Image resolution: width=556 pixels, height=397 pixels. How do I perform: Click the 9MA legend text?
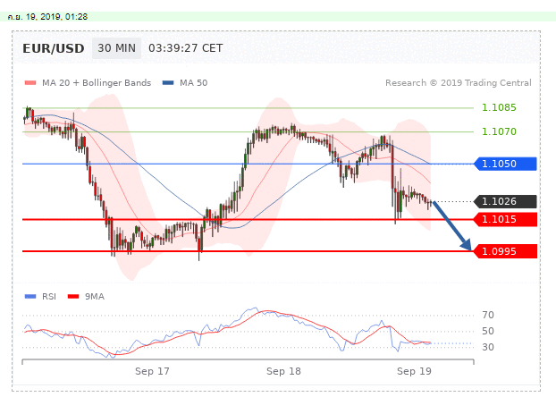click(95, 297)
